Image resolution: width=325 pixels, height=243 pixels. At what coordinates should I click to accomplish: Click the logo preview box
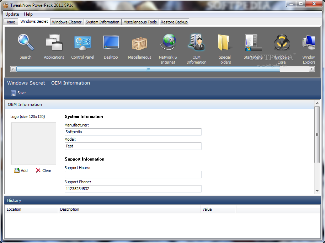tap(33, 144)
